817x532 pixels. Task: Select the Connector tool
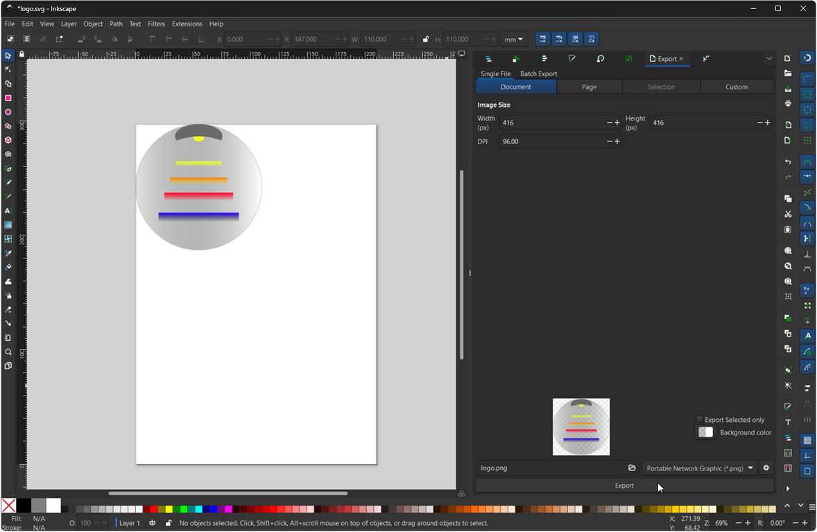8,323
